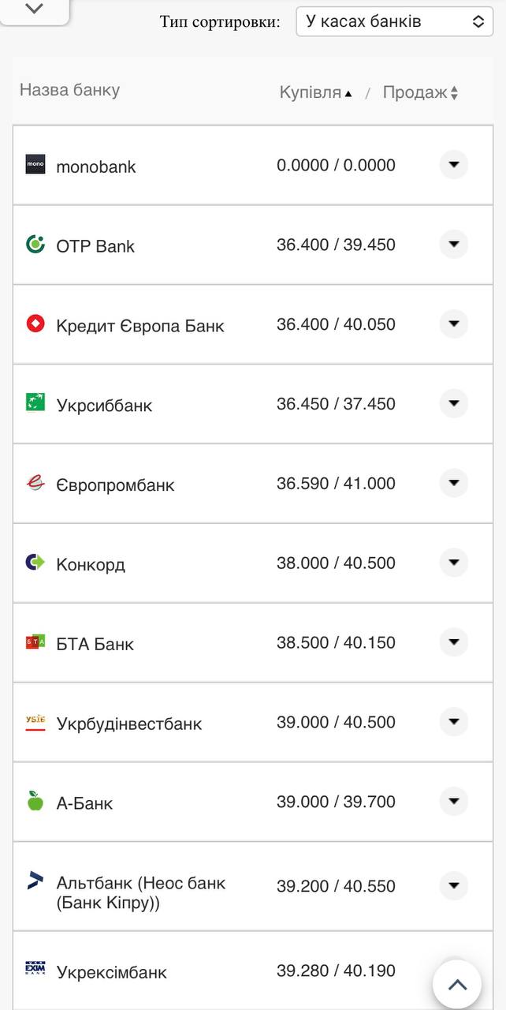This screenshot has width=506, height=1010.
Task: Click the Конкорд arrow logo
Action: pyautogui.click(x=36, y=563)
